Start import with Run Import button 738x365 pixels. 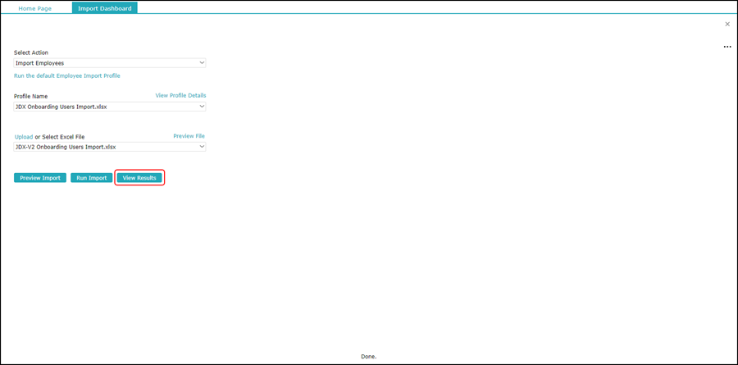(91, 178)
